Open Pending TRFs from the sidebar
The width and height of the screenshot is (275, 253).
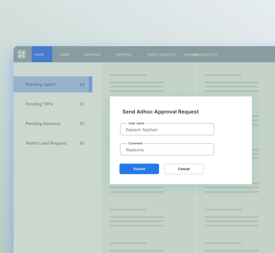click(39, 104)
